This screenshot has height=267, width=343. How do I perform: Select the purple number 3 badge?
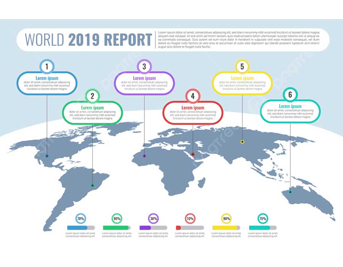point(144,66)
